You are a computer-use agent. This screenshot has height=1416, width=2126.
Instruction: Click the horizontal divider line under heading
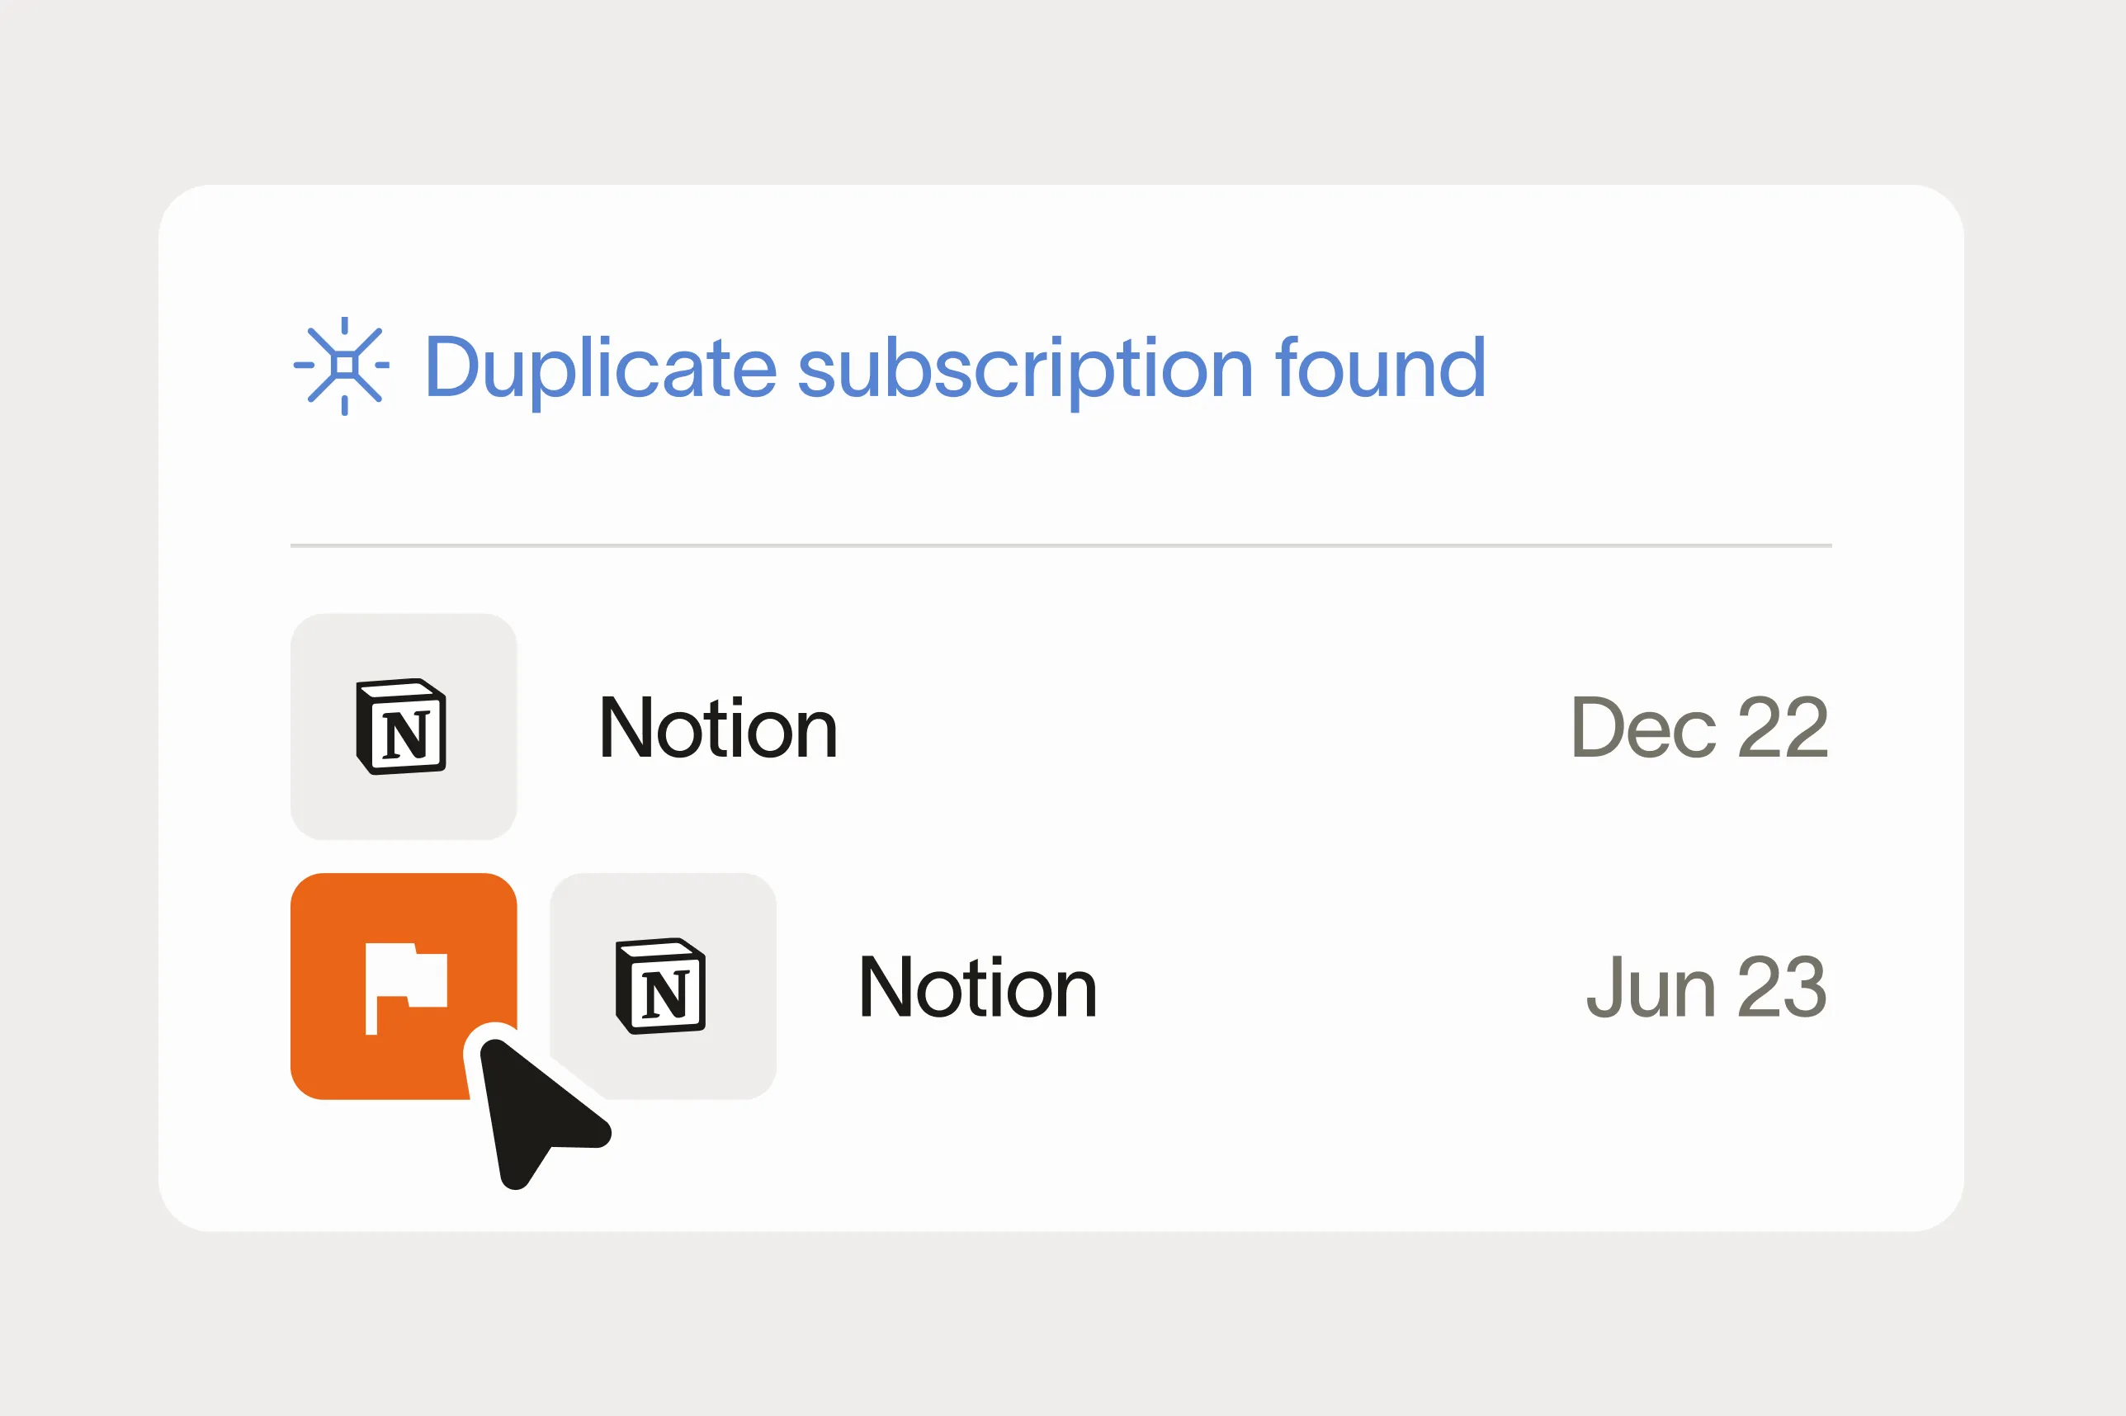click(1061, 545)
